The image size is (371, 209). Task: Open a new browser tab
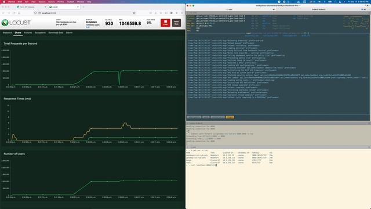(x=83, y=7)
